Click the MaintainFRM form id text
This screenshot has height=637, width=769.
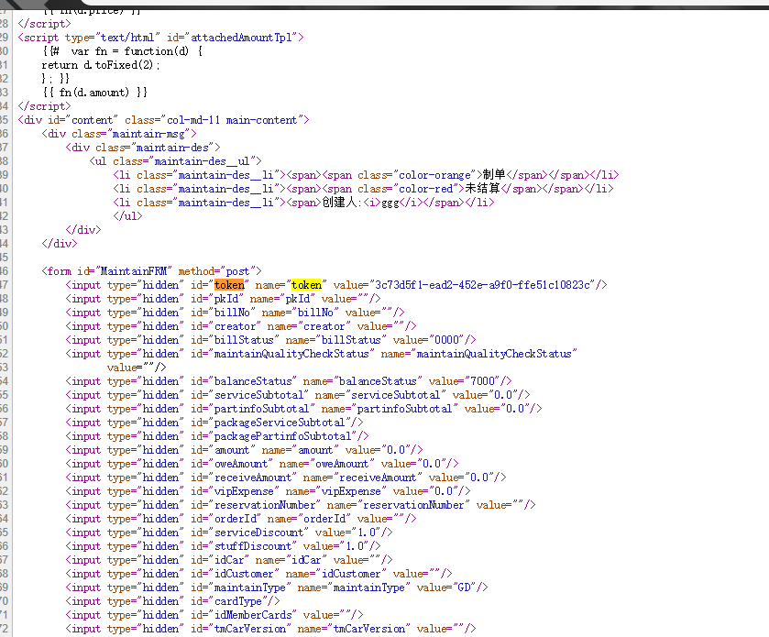(x=134, y=271)
